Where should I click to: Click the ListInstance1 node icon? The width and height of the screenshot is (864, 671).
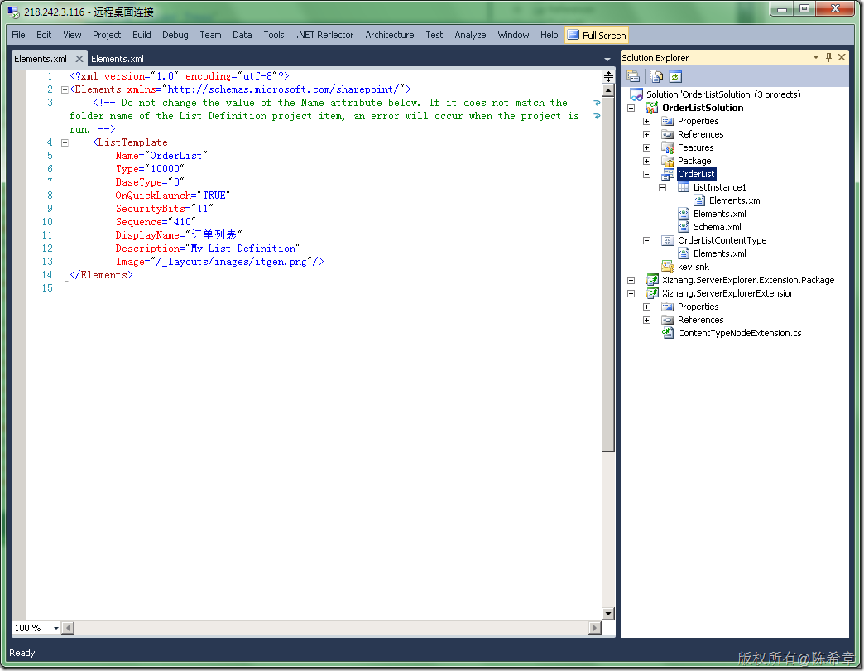tap(684, 187)
